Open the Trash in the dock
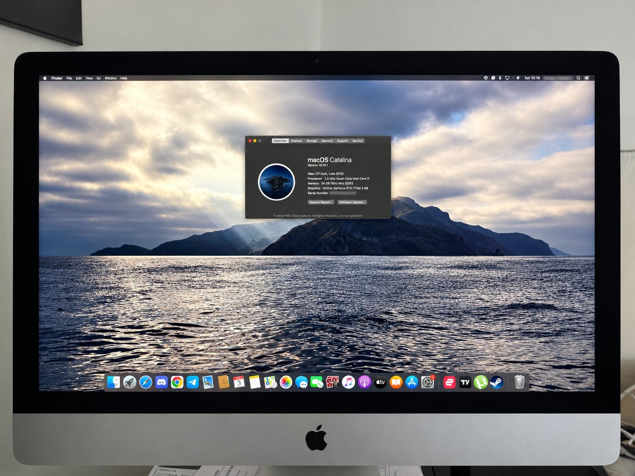 [x=519, y=382]
